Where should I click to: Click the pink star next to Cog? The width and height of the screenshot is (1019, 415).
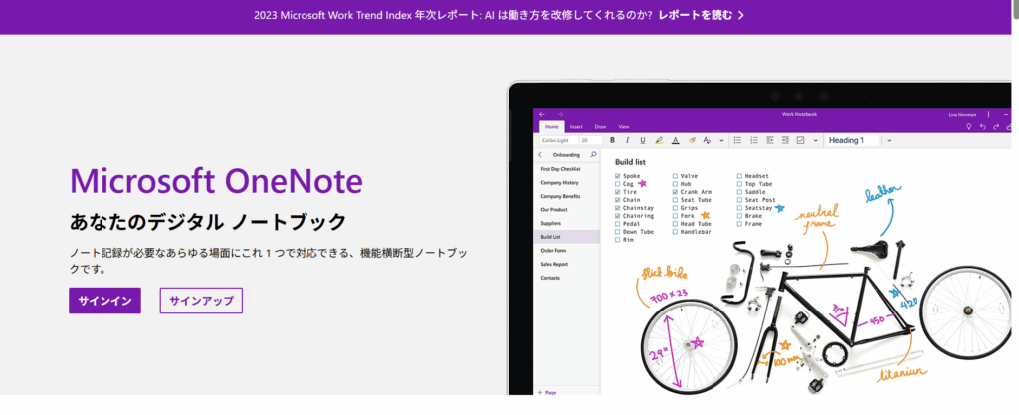click(643, 184)
